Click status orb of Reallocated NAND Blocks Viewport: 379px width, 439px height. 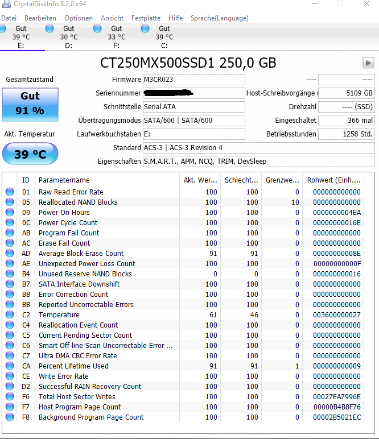[10, 202]
